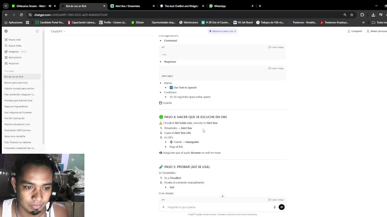
Task: Bookmark this page with star icon
Action: [x=352, y=15]
